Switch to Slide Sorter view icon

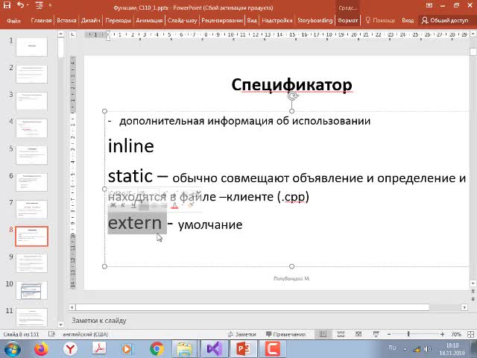pos(341,334)
